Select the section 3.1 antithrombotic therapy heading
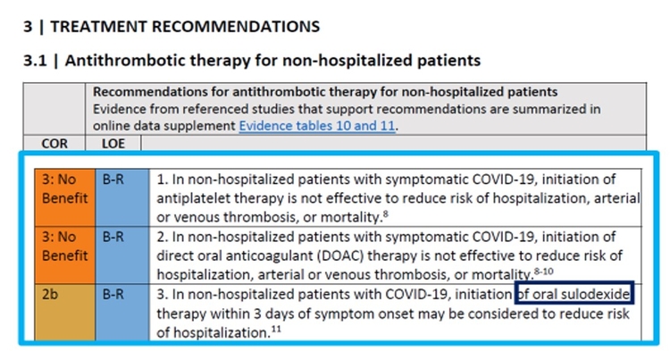 (252, 60)
